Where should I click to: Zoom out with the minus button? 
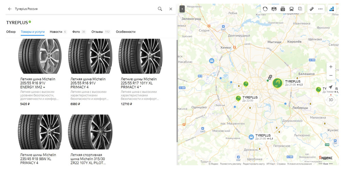[331, 75]
